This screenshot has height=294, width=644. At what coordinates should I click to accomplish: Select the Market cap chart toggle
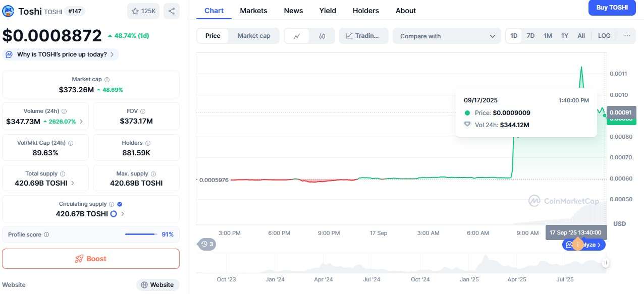(x=254, y=36)
